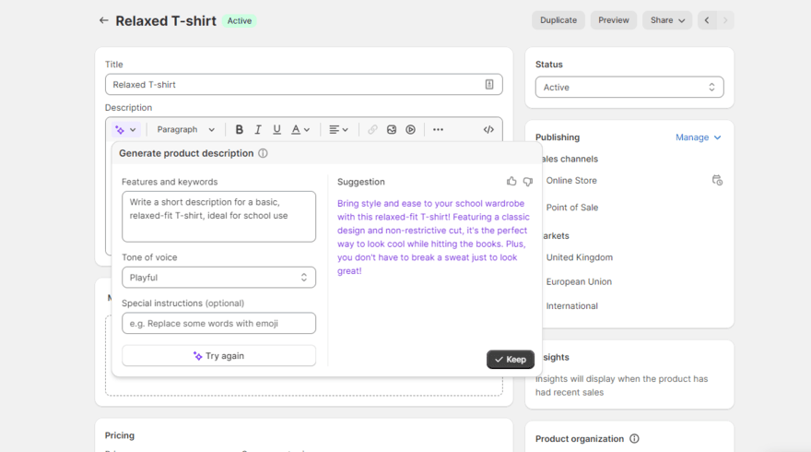Open the Status dropdown set to Active
This screenshot has width=811, height=452.
pyautogui.click(x=629, y=88)
